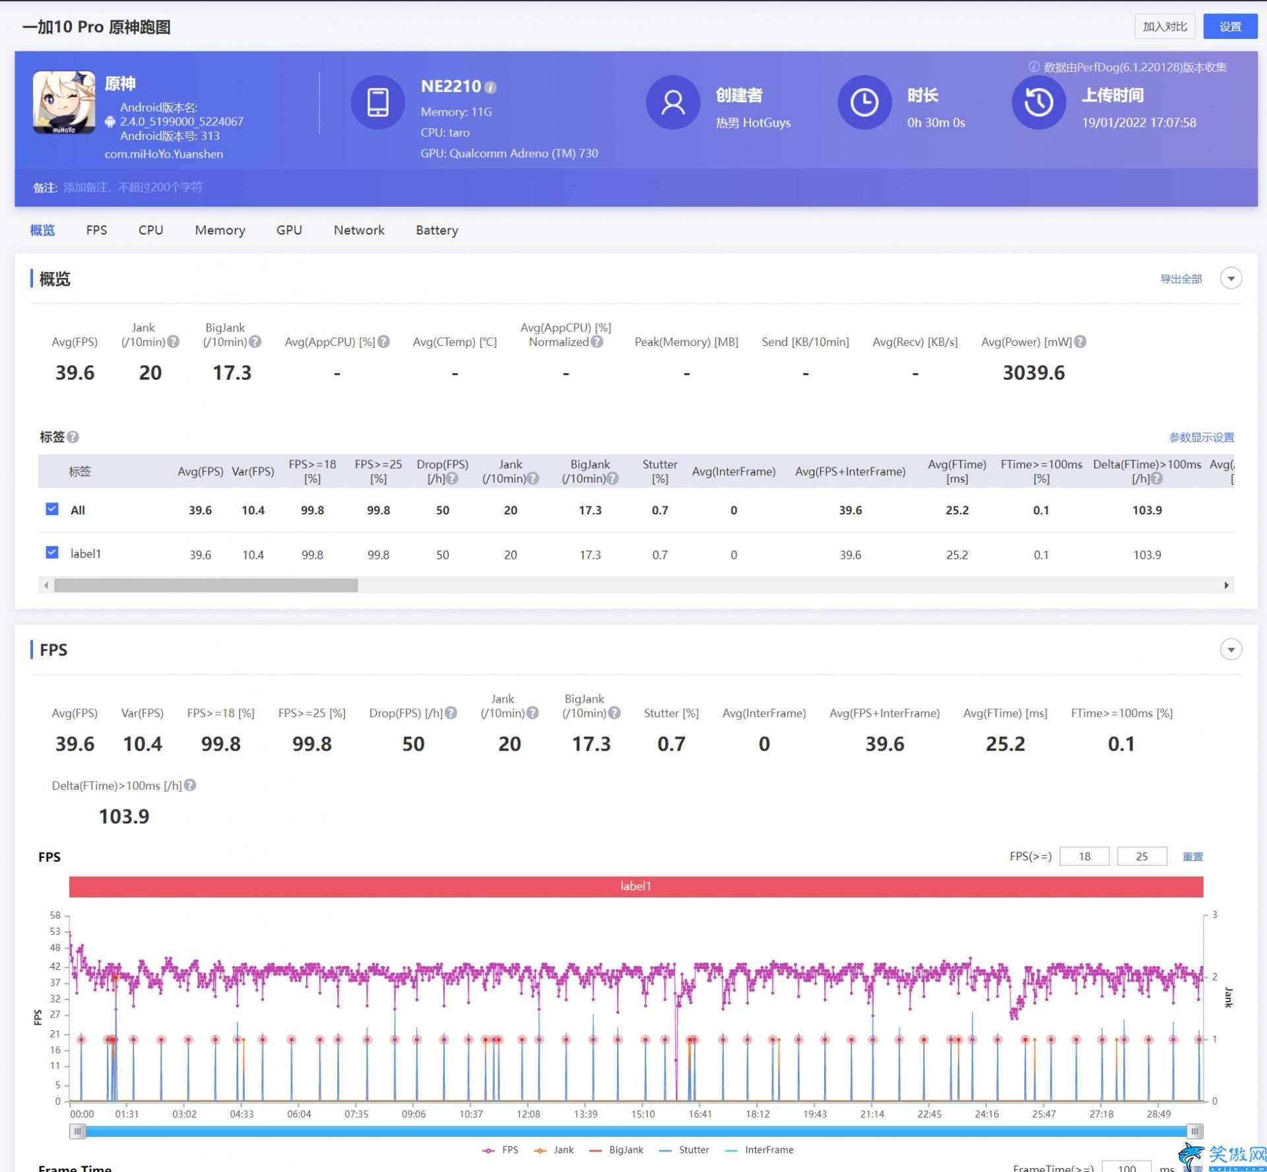Screen dimensions: 1267x1172
Task: Click the right handle of chart range slider
Action: pyautogui.click(x=1194, y=1132)
